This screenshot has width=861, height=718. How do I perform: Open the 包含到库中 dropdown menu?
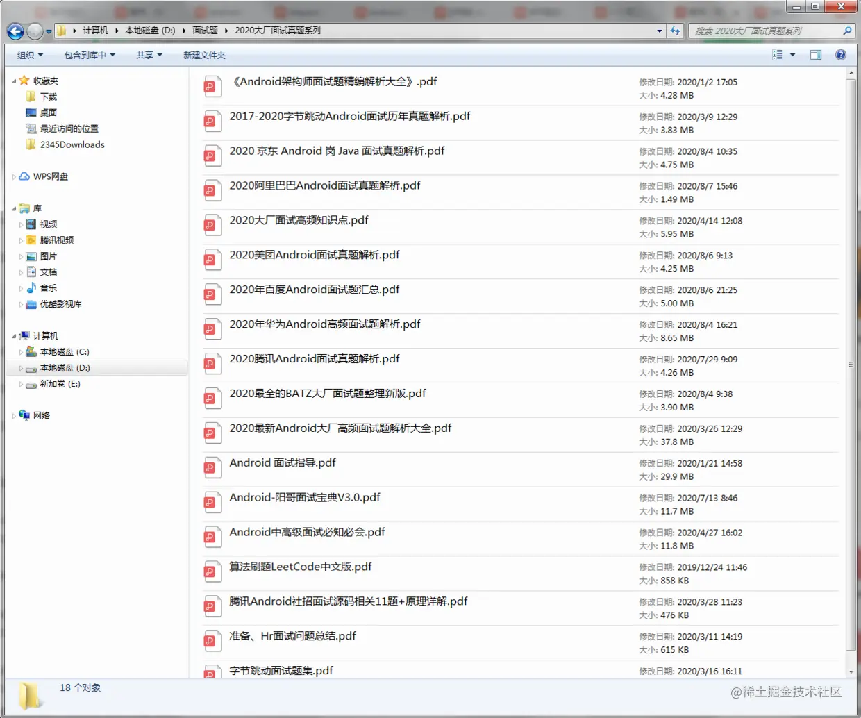pos(90,55)
